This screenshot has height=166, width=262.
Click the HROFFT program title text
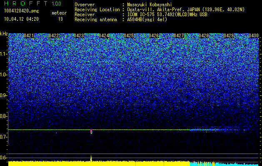tap(26, 3)
